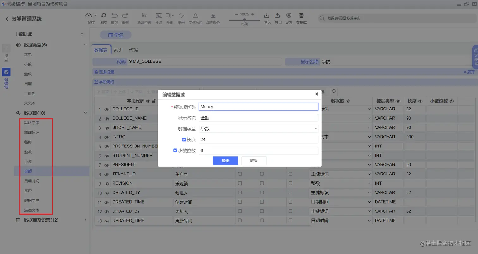Viewport: 478px width, 254px height.
Task: Click the 刷新 refresh icon
Action: [x=104, y=15]
